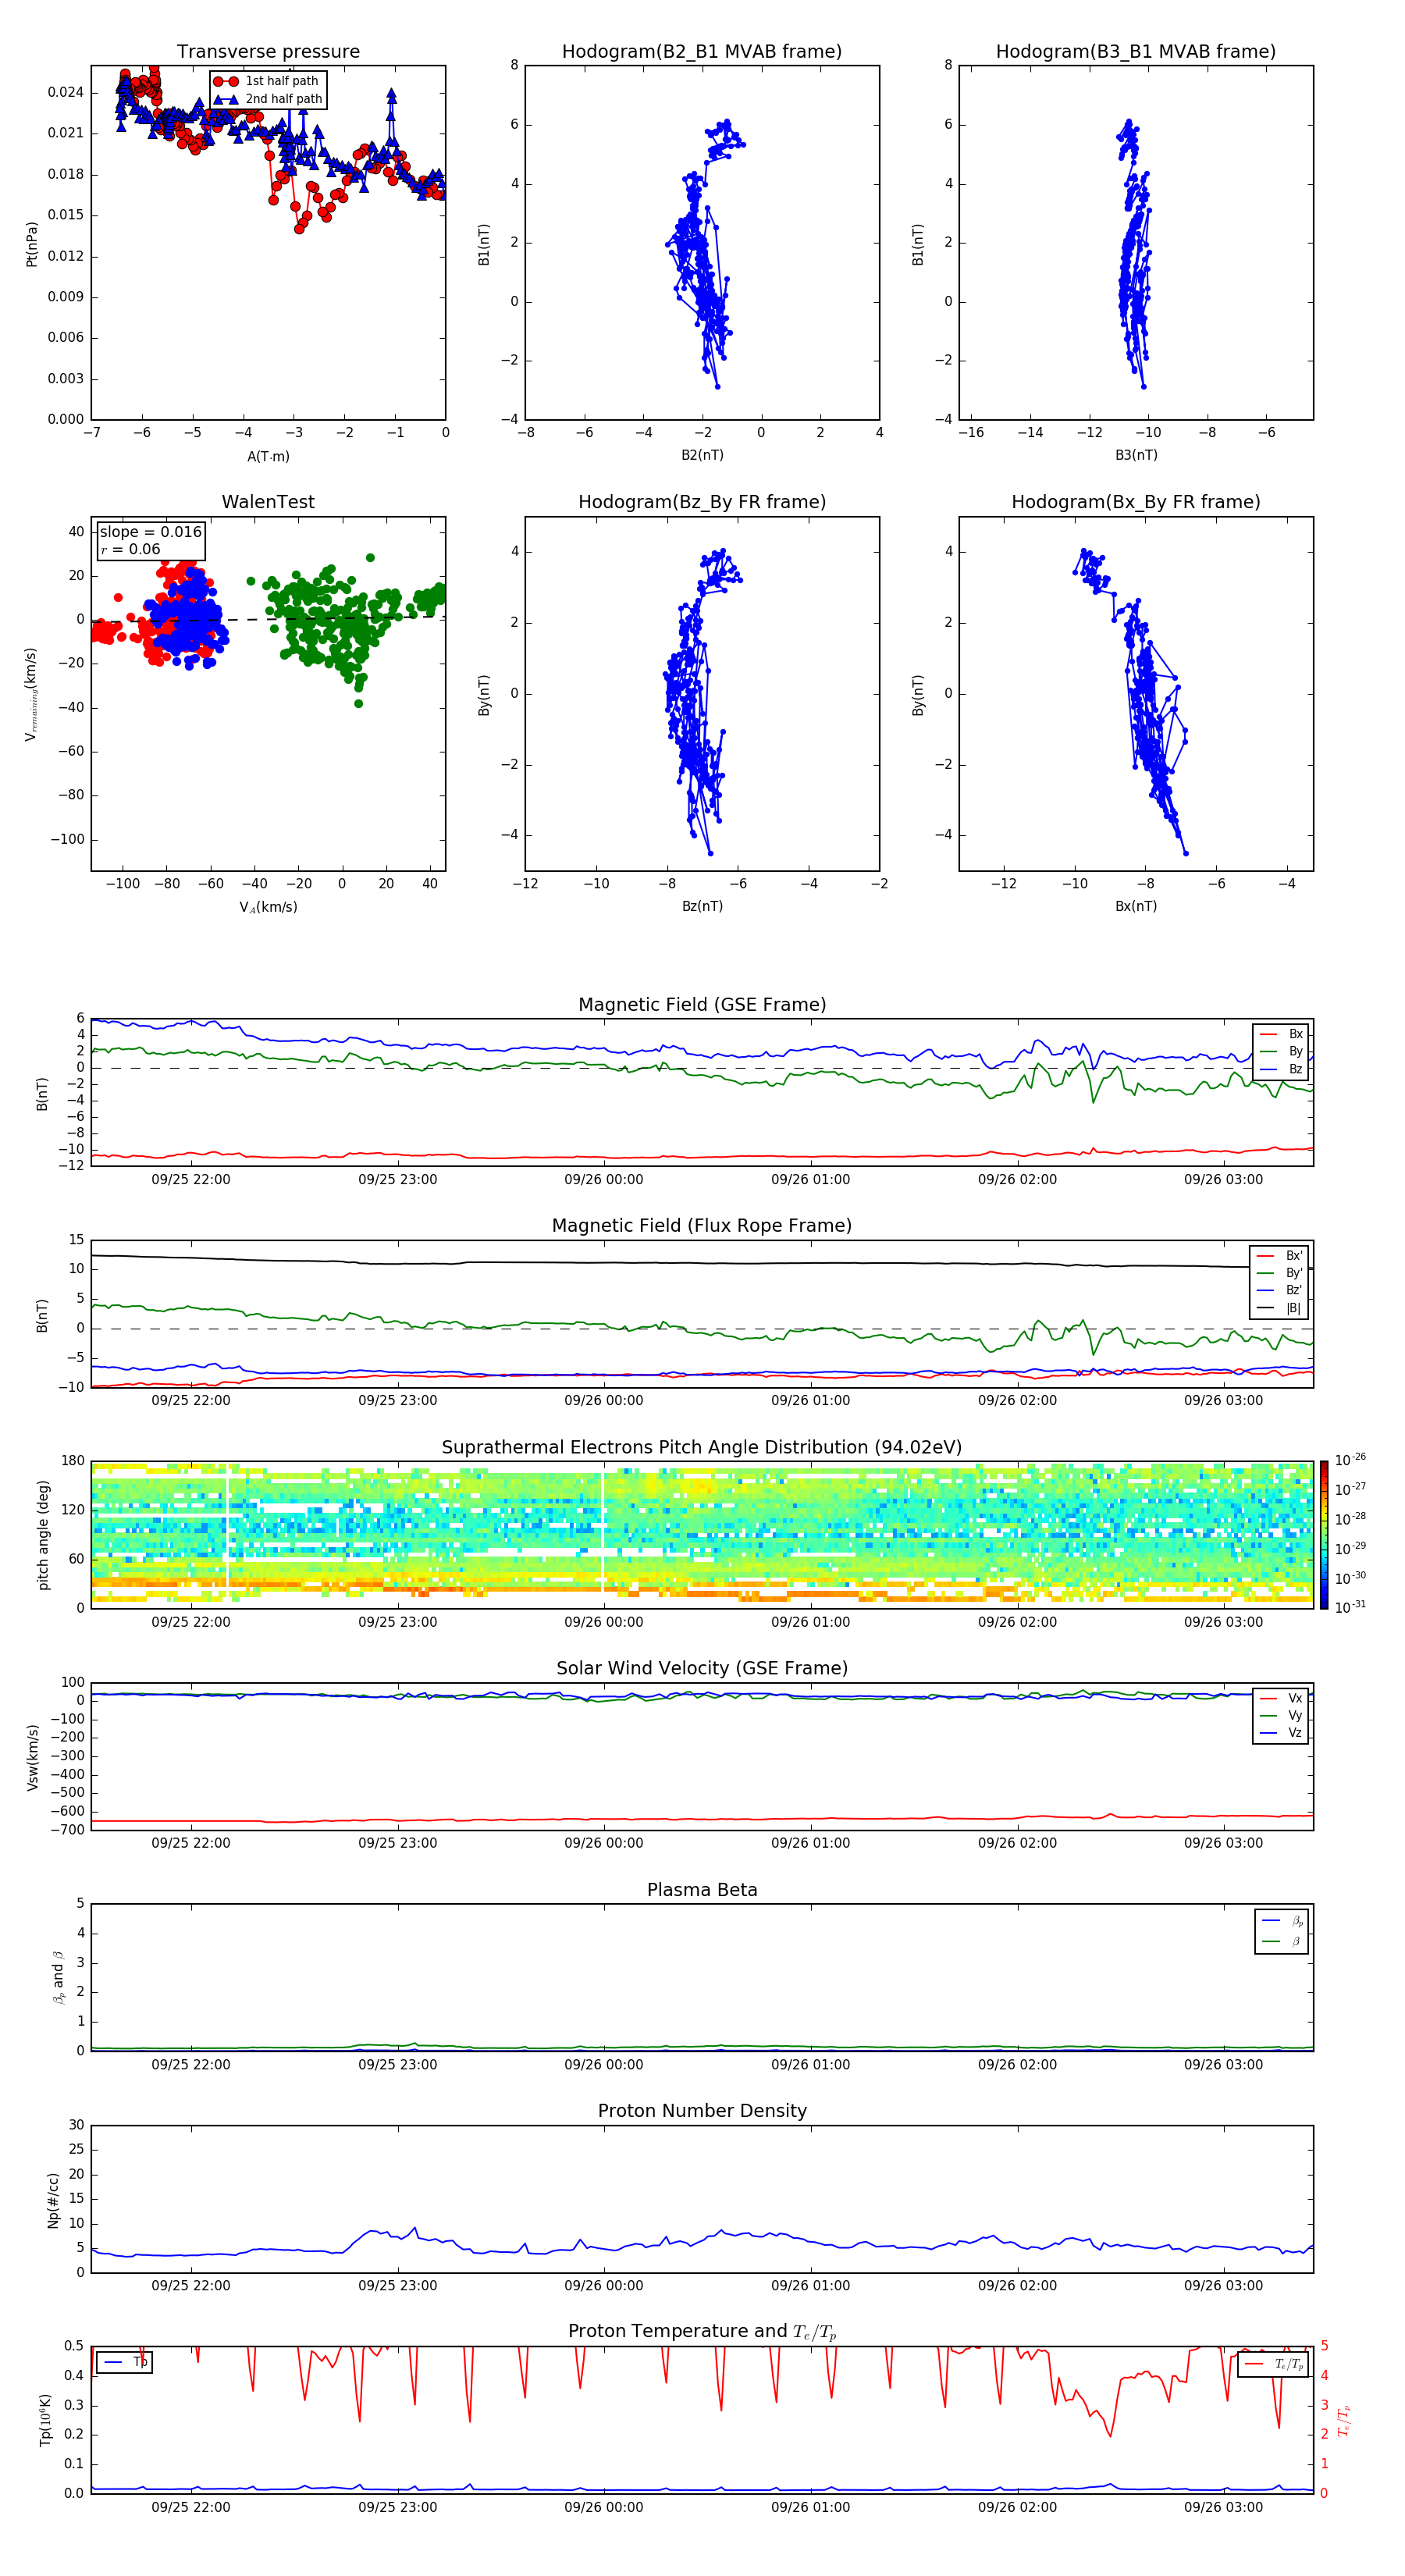Viewport: 1405px width, 2576px height.
Task: Select By' in the Flux Rope legend
Action: [x=1280, y=1273]
